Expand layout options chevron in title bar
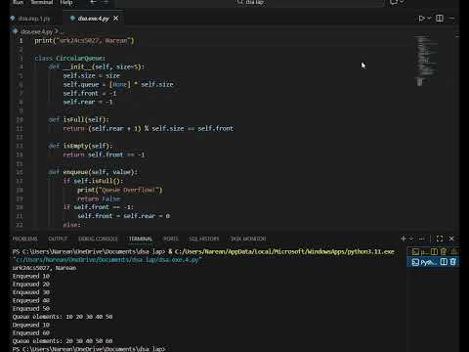Screen dimensions: 469x352 tap(402, 2)
